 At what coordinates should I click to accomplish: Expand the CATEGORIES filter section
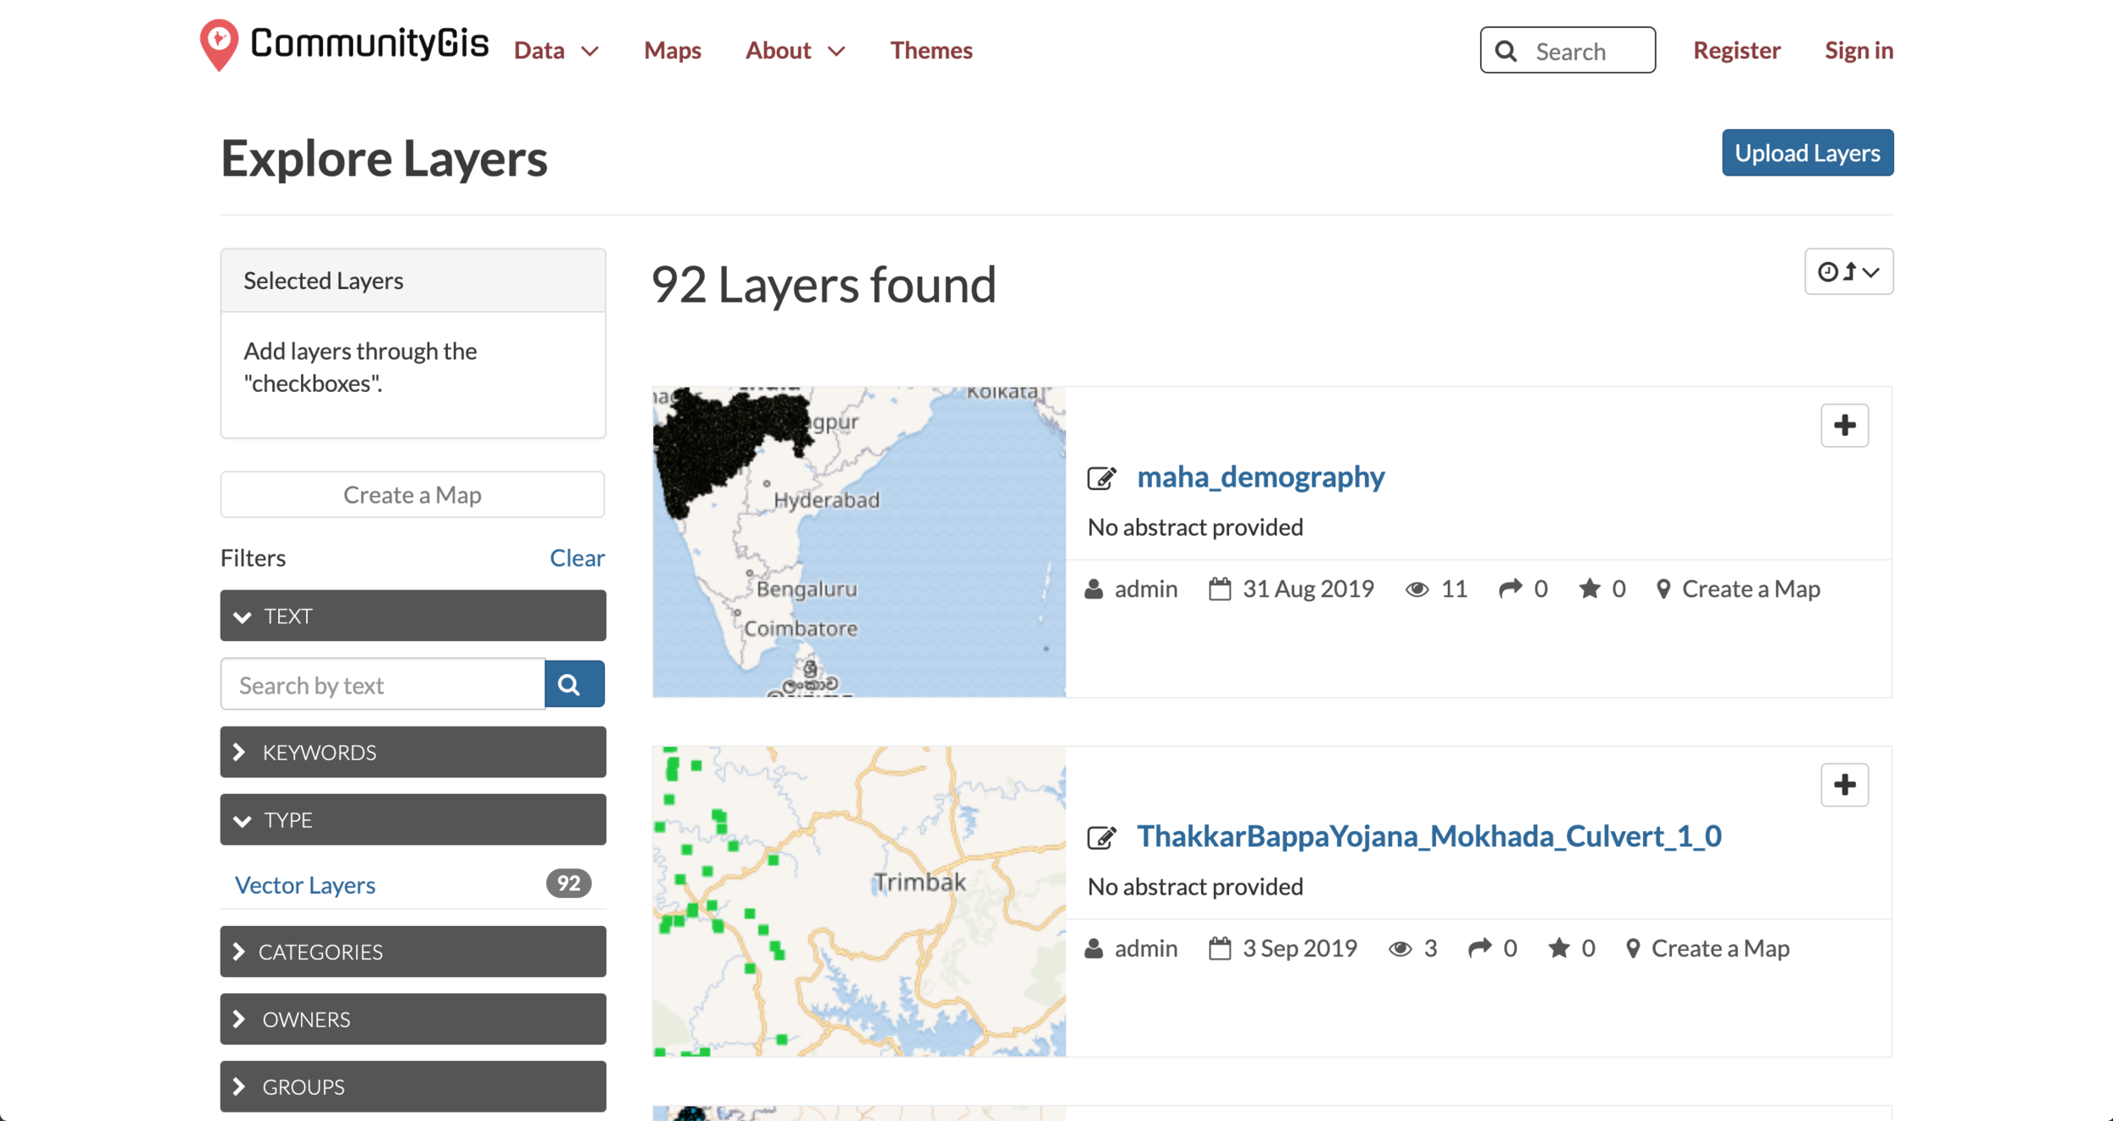point(412,951)
